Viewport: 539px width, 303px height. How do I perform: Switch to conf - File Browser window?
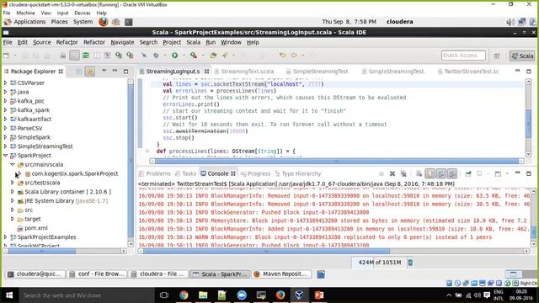pyautogui.click(x=97, y=274)
